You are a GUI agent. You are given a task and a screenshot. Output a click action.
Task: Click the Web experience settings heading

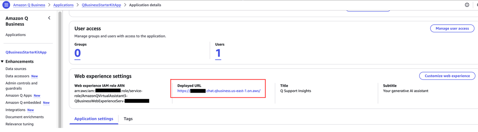click(x=103, y=76)
